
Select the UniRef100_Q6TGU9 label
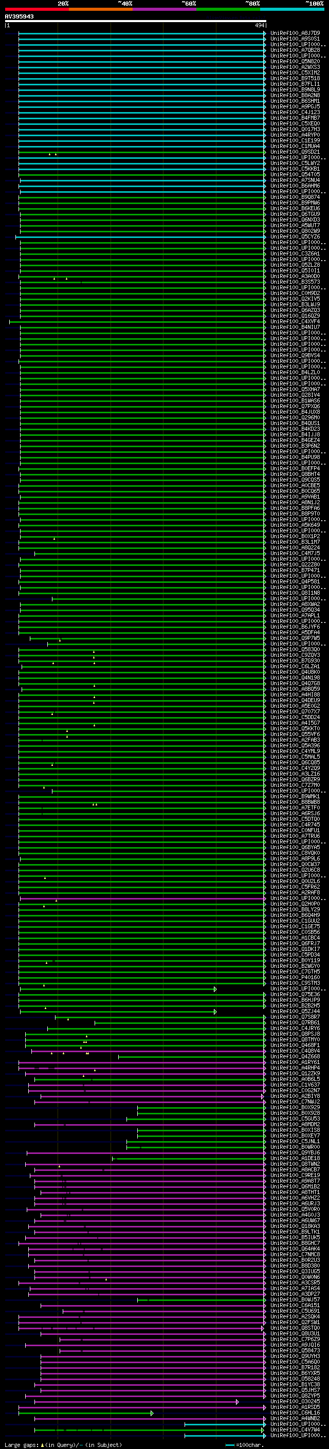(x=295, y=214)
